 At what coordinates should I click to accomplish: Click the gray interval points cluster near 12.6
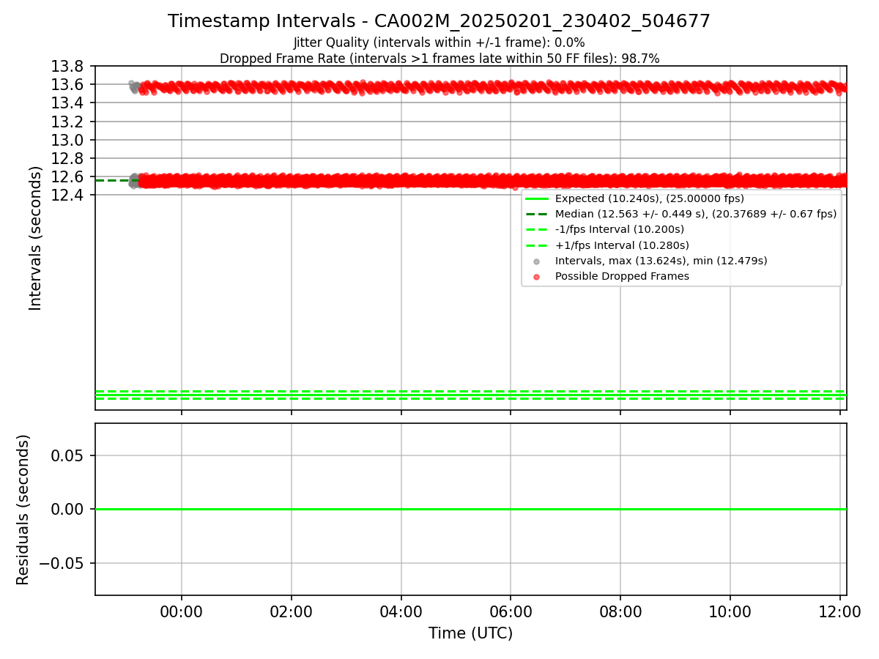point(134,180)
